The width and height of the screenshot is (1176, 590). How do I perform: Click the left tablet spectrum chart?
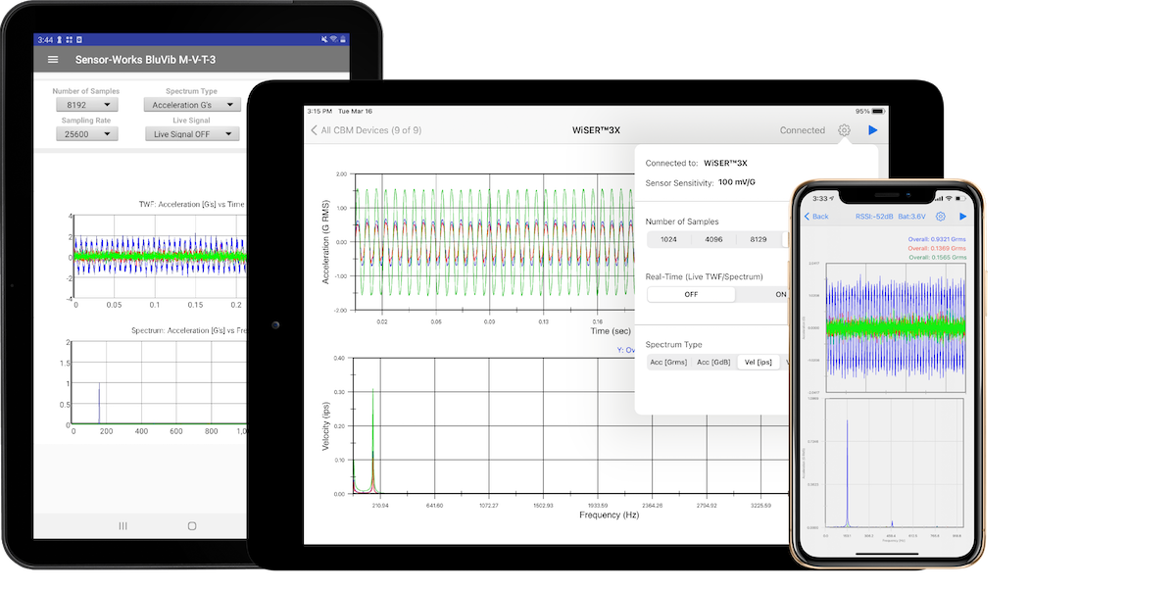[160, 383]
